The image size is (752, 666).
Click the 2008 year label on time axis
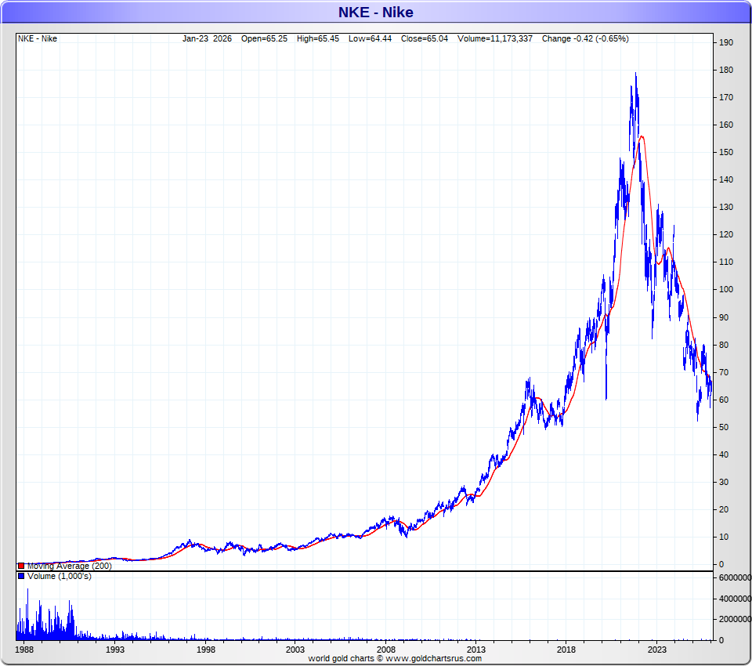(x=386, y=650)
